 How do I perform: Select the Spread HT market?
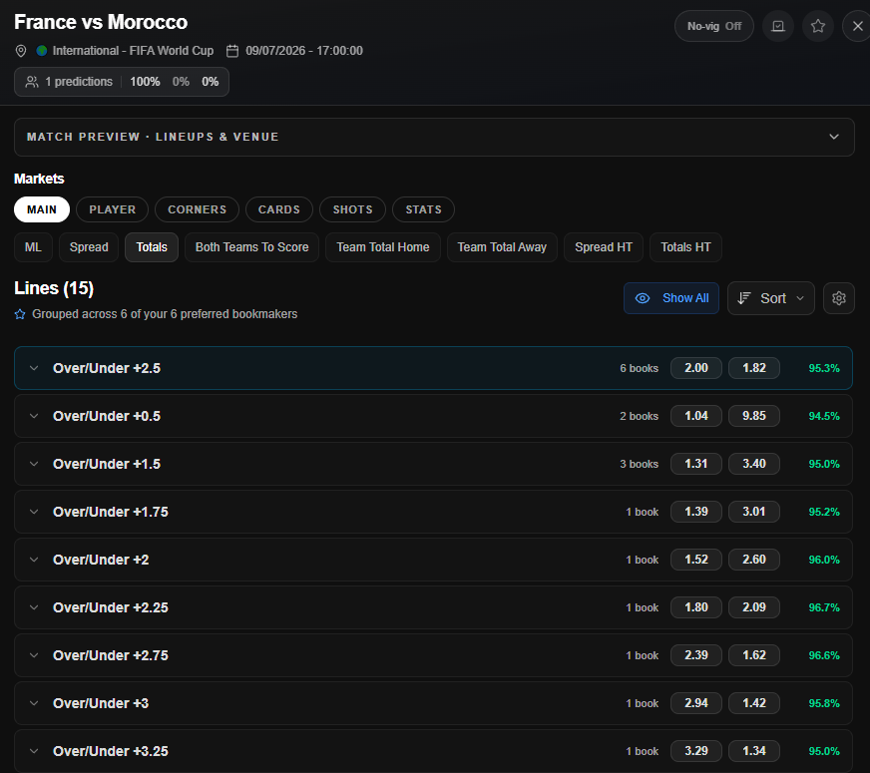click(x=604, y=247)
